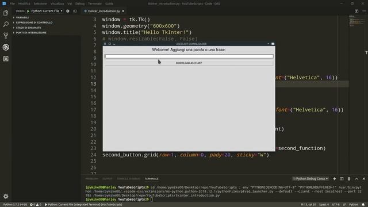The width and height of the screenshot is (368, 207).
Task: Click Python 3.7.2 64-bit interpreter in status bar
Action: pos(15,205)
